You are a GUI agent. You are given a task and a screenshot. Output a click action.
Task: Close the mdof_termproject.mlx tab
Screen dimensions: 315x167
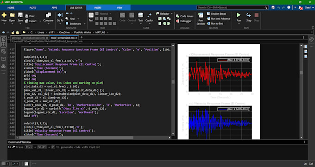(76, 38)
